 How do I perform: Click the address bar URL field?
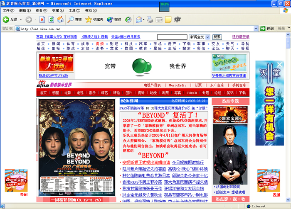coord(136,29)
